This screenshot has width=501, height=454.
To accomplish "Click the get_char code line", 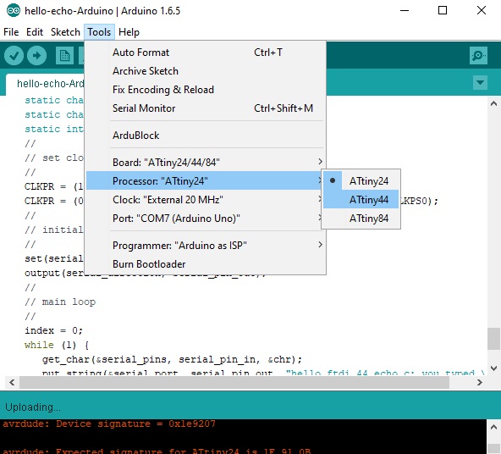I will (172, 359).
